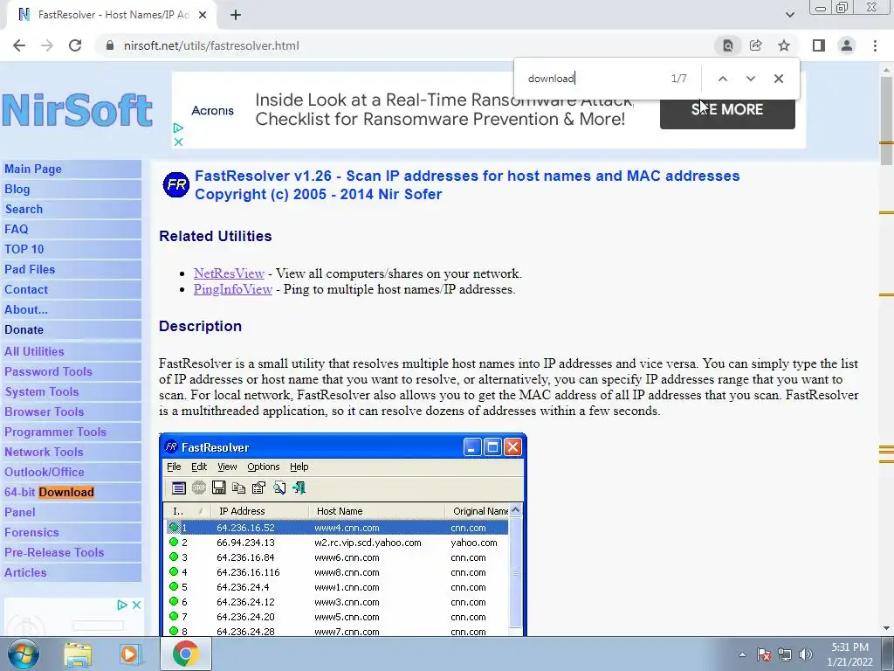This screenshot has width=894, height=671.
Task: Open the Pad Files sidebar link
Action: point(30,269)
